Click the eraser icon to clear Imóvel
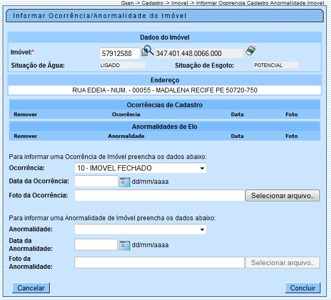331x300 pixels. tap(251, 51)
